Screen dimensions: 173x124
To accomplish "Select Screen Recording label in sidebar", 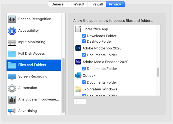I will tap(33, 76).
